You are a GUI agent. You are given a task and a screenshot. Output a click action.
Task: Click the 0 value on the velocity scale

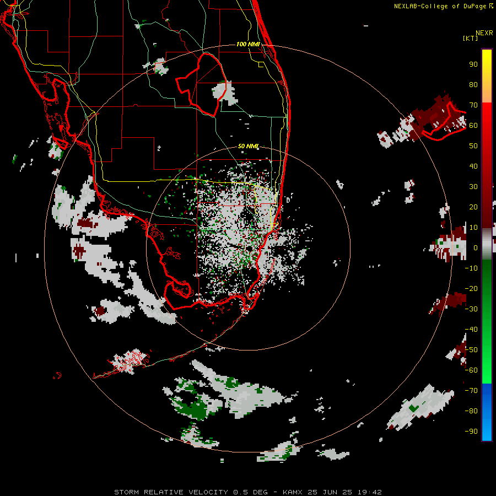476,247
